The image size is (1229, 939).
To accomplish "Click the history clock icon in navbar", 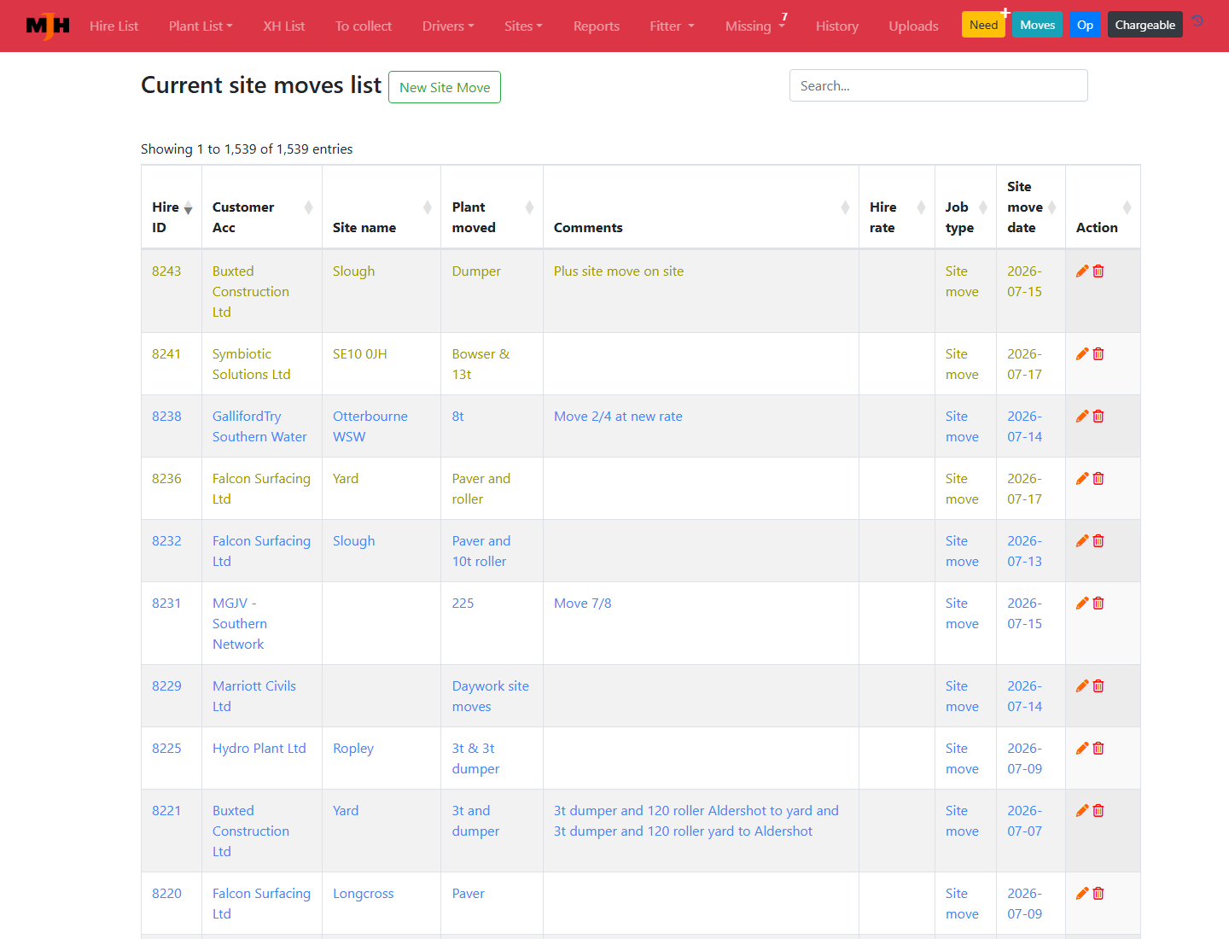I will coord(1197,21).
